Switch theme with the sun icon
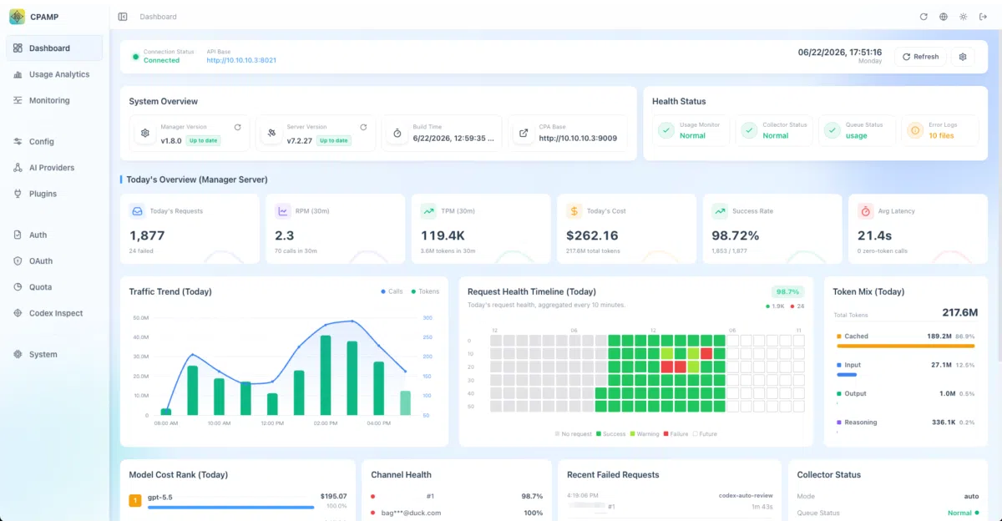Screen dimensions: 1002x526 coord(963,17)
